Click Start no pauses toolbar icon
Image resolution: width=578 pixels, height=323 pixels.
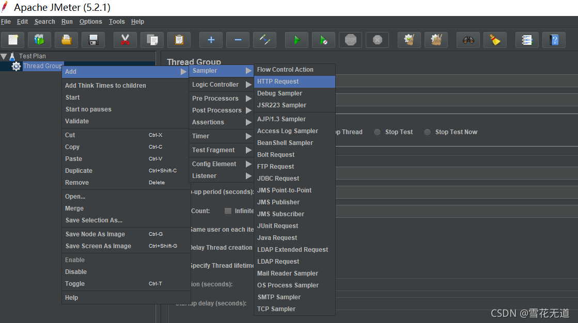click(324, 40)
